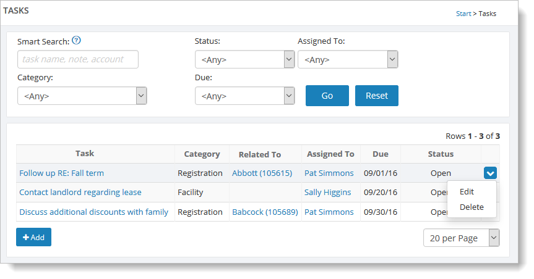
Task: Choose Delete from the row menu
Action: 472,207
